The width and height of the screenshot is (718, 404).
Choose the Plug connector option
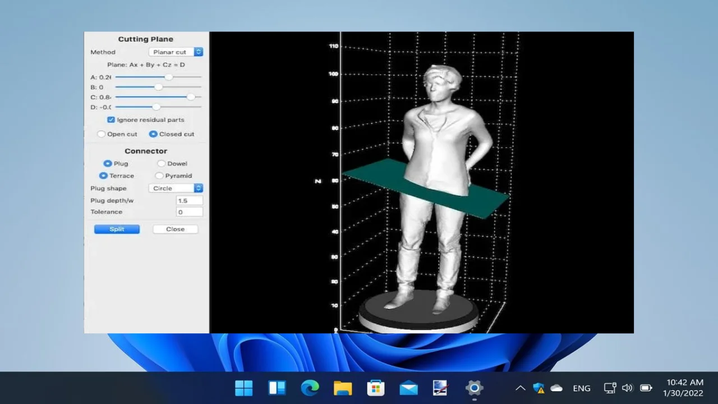pyautogui.click(x=108, y=163)
